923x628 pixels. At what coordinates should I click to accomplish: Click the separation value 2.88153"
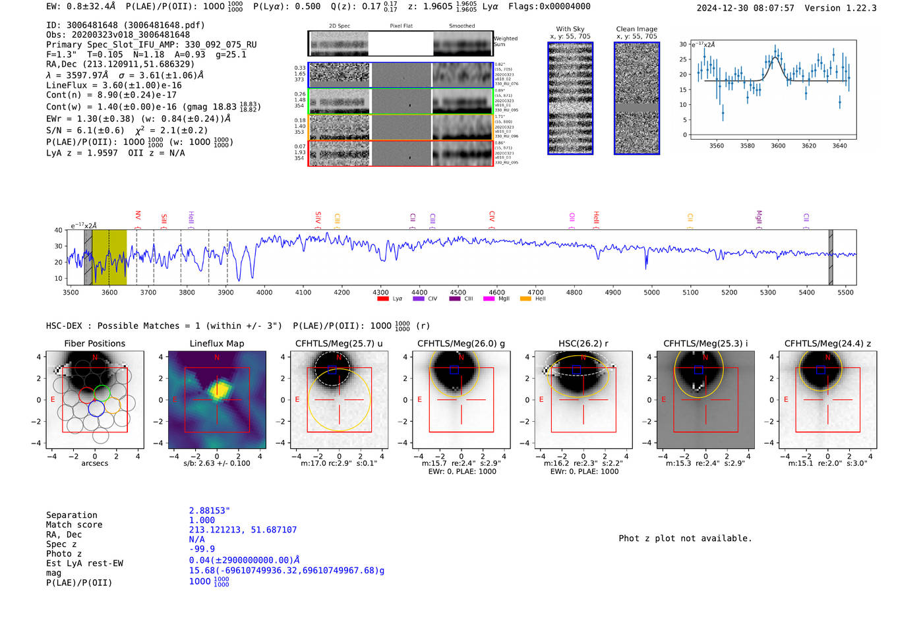[210, 511]
